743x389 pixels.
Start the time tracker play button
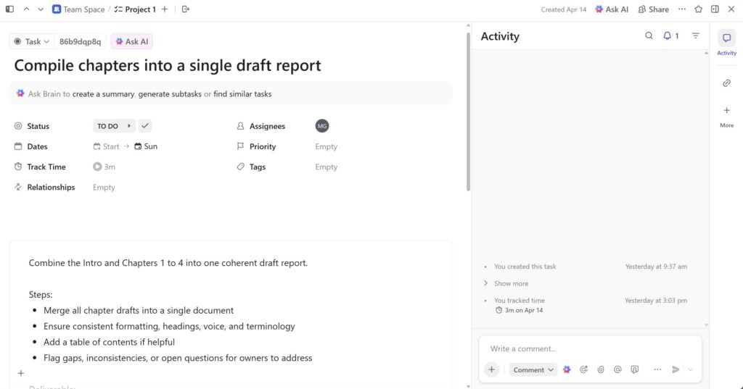point(97,167)
